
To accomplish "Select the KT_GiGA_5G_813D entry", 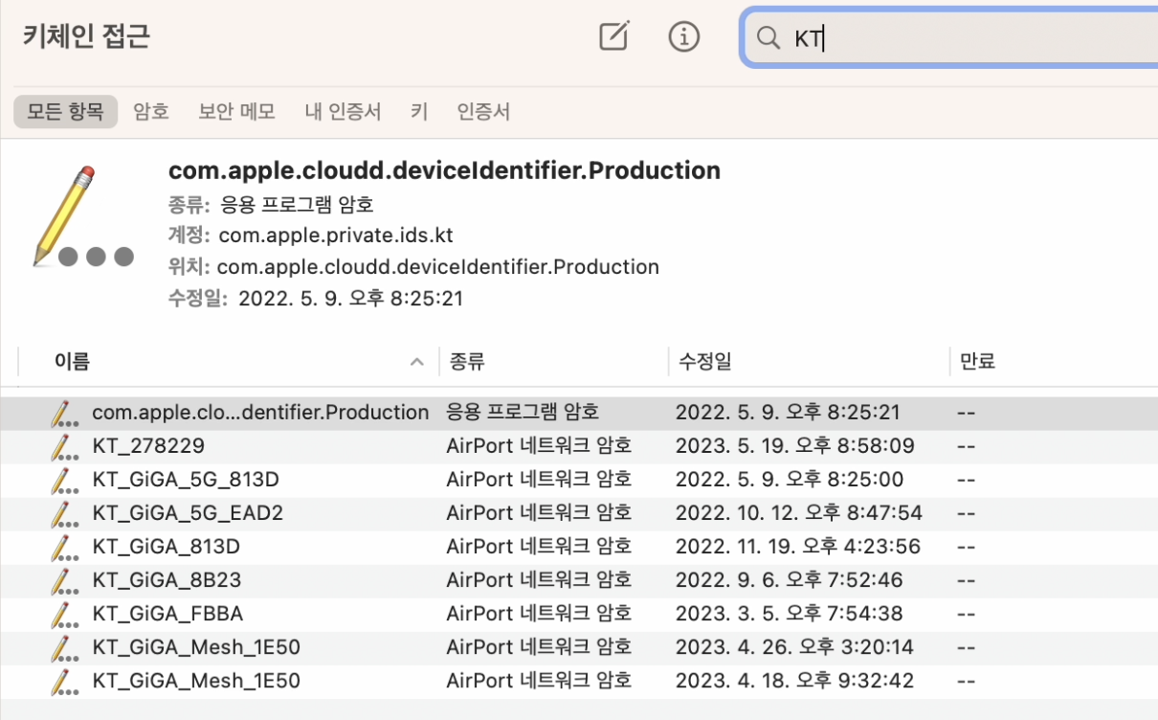I will point(579,480).
